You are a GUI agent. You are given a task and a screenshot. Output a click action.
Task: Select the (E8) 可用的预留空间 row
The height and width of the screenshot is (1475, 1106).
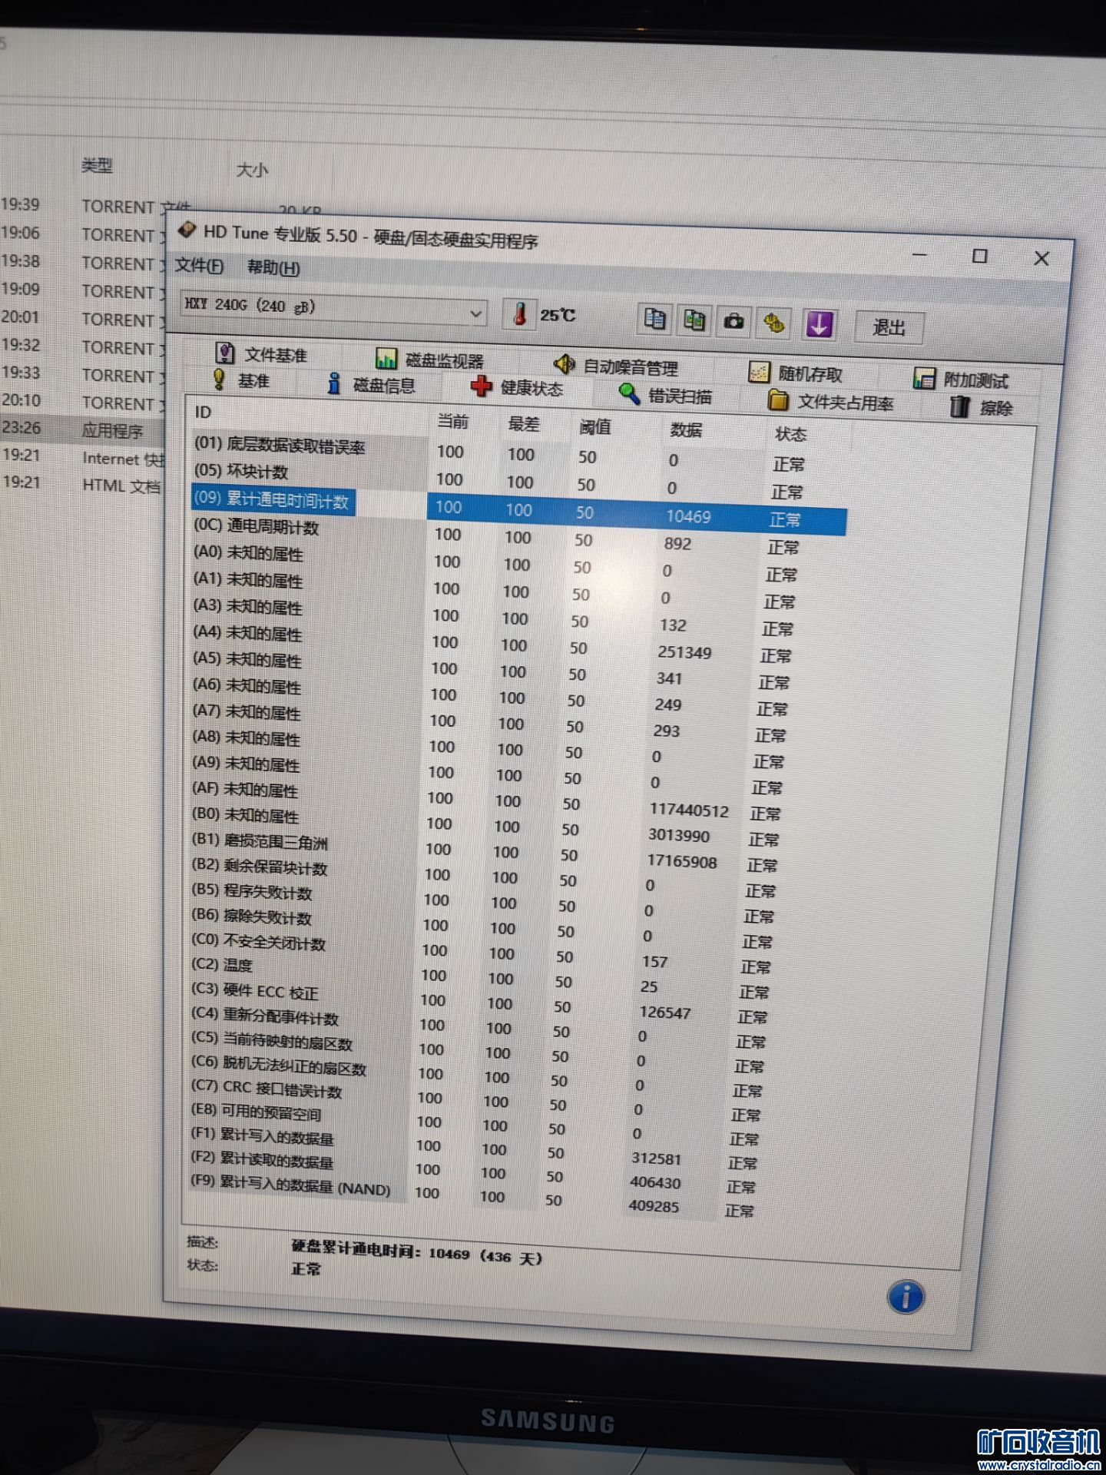click(476, 1124)
